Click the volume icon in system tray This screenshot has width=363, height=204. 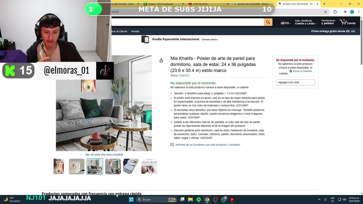point(344,199)
